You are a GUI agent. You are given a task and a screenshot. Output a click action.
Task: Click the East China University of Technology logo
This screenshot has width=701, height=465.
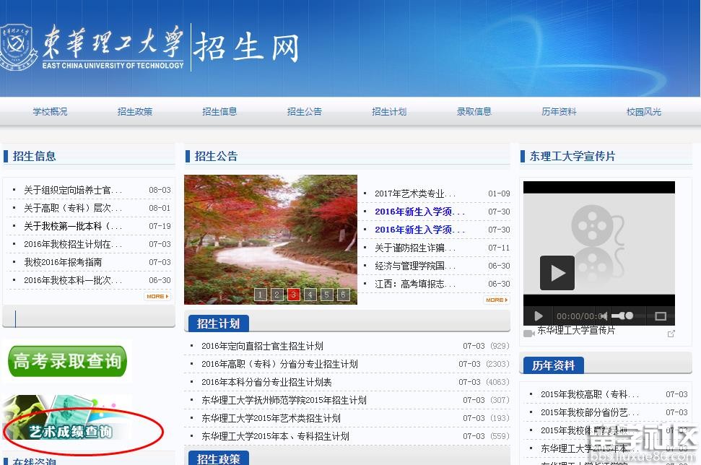pyautogui.click(x=92, y=47)
